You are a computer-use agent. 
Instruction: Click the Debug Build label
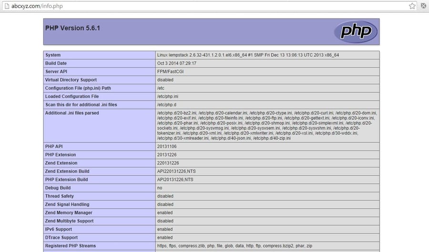click(x=58, y=188)
